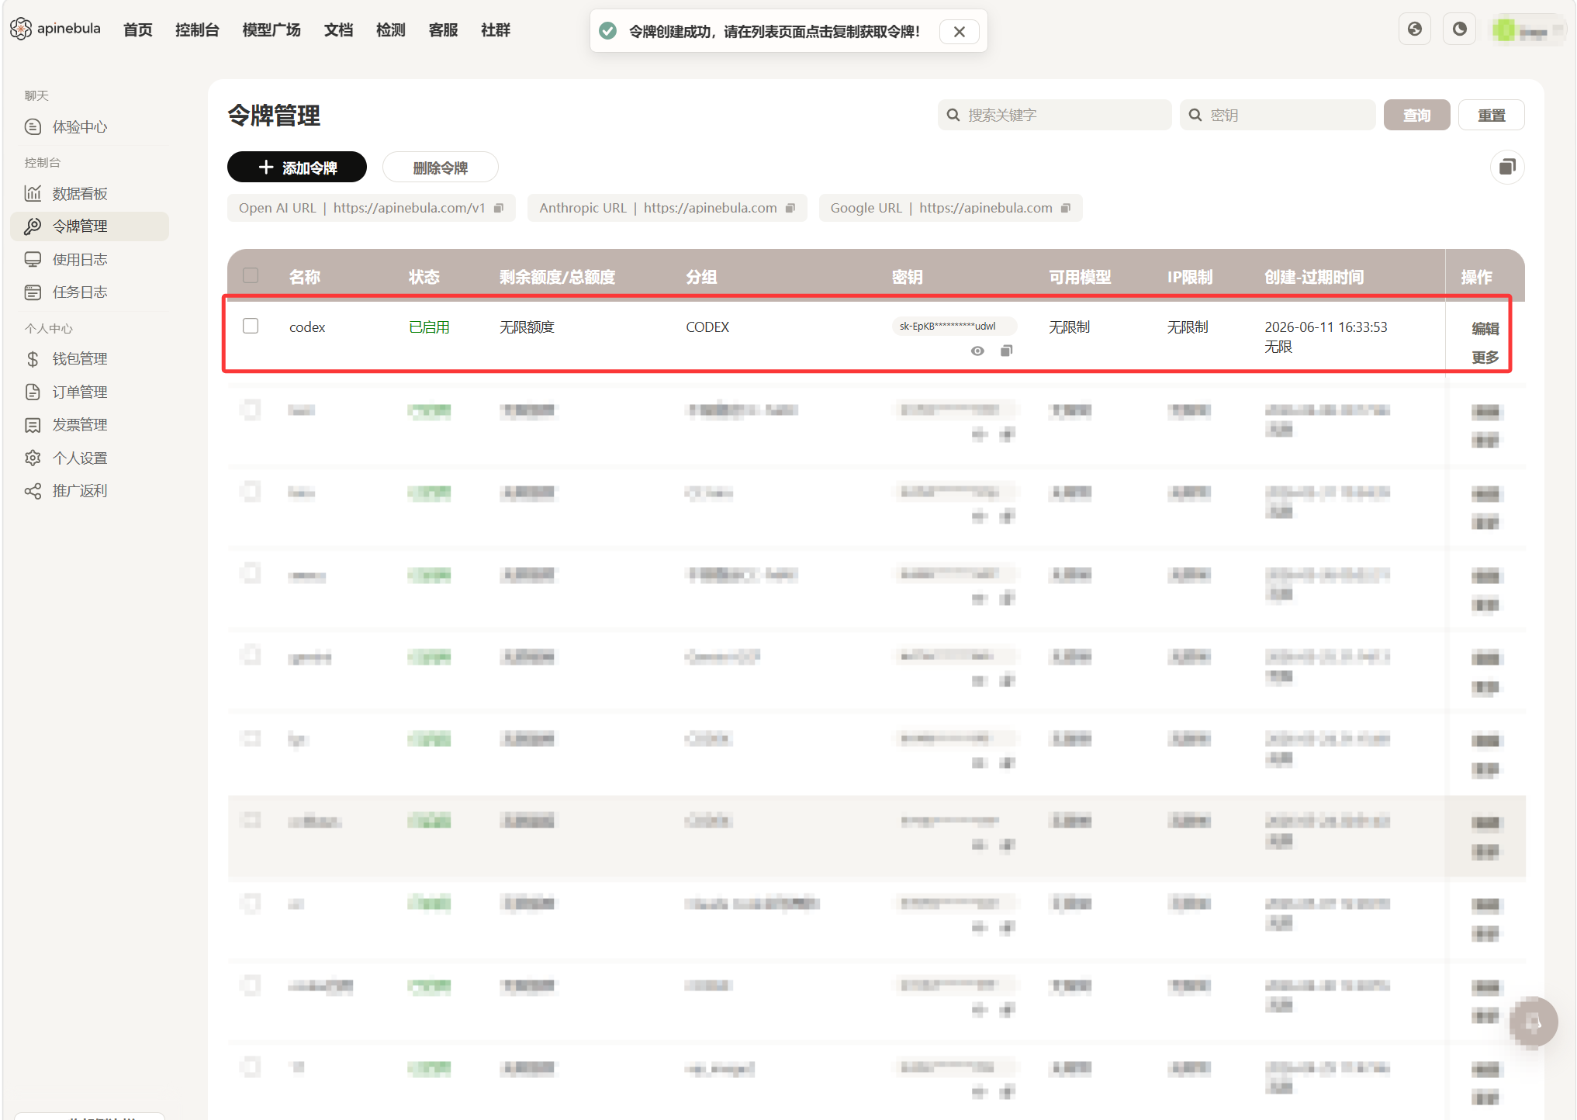The image size is (1577, 1120).
Task: Click the 删除令牌 button
Action: [441, 168]
